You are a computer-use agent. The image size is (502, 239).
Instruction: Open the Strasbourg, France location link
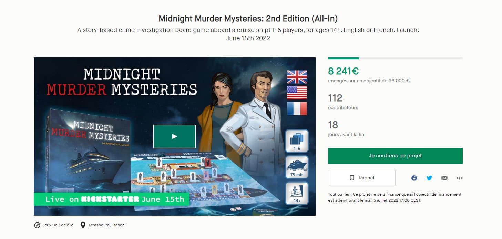point(106,225)
